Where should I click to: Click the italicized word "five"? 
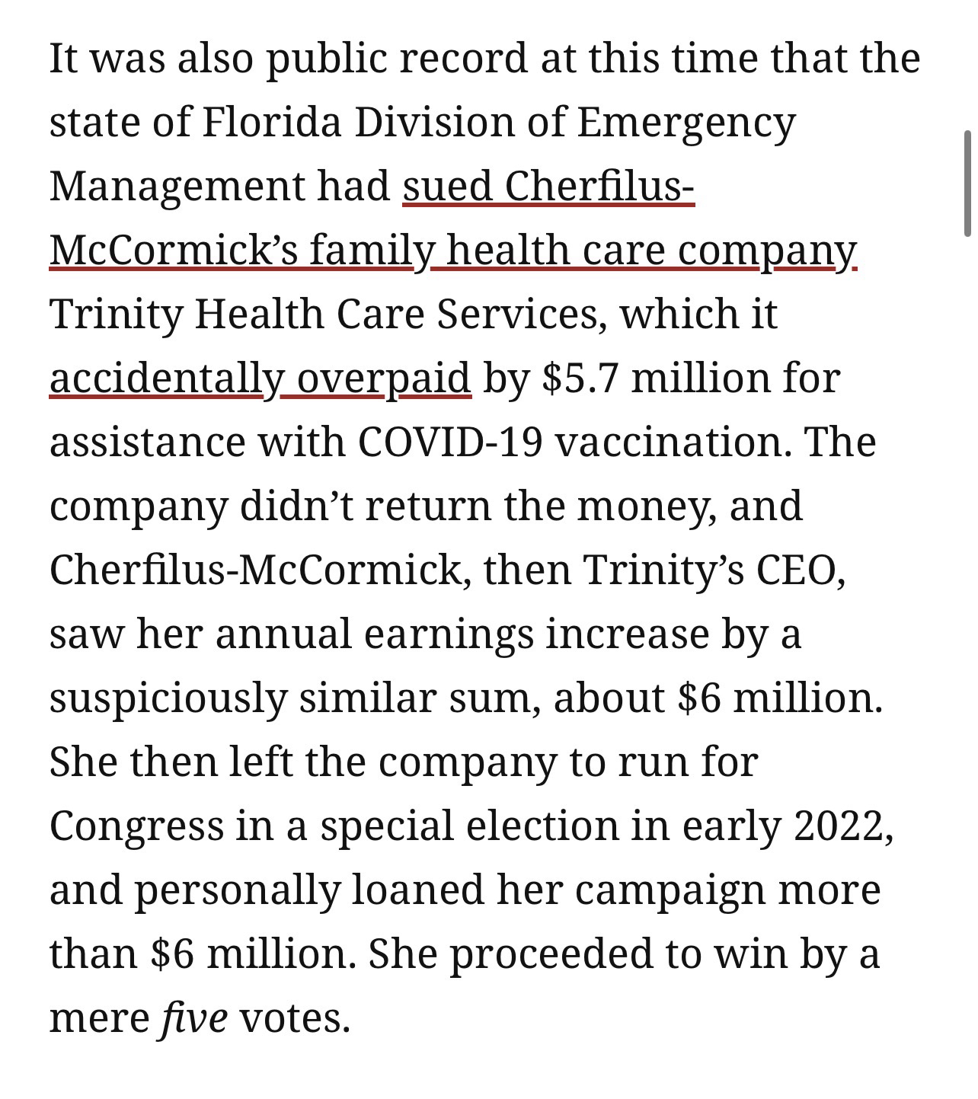click(193, 1018)
